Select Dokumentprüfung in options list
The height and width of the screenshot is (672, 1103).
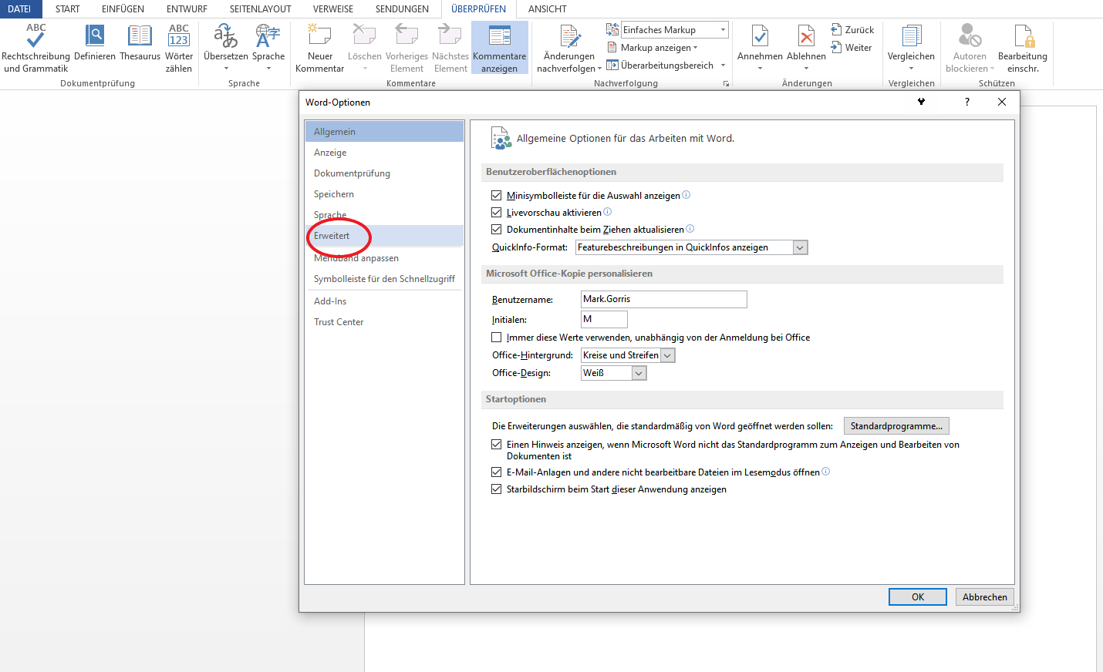pyautogui.click(x=384, y=173)
